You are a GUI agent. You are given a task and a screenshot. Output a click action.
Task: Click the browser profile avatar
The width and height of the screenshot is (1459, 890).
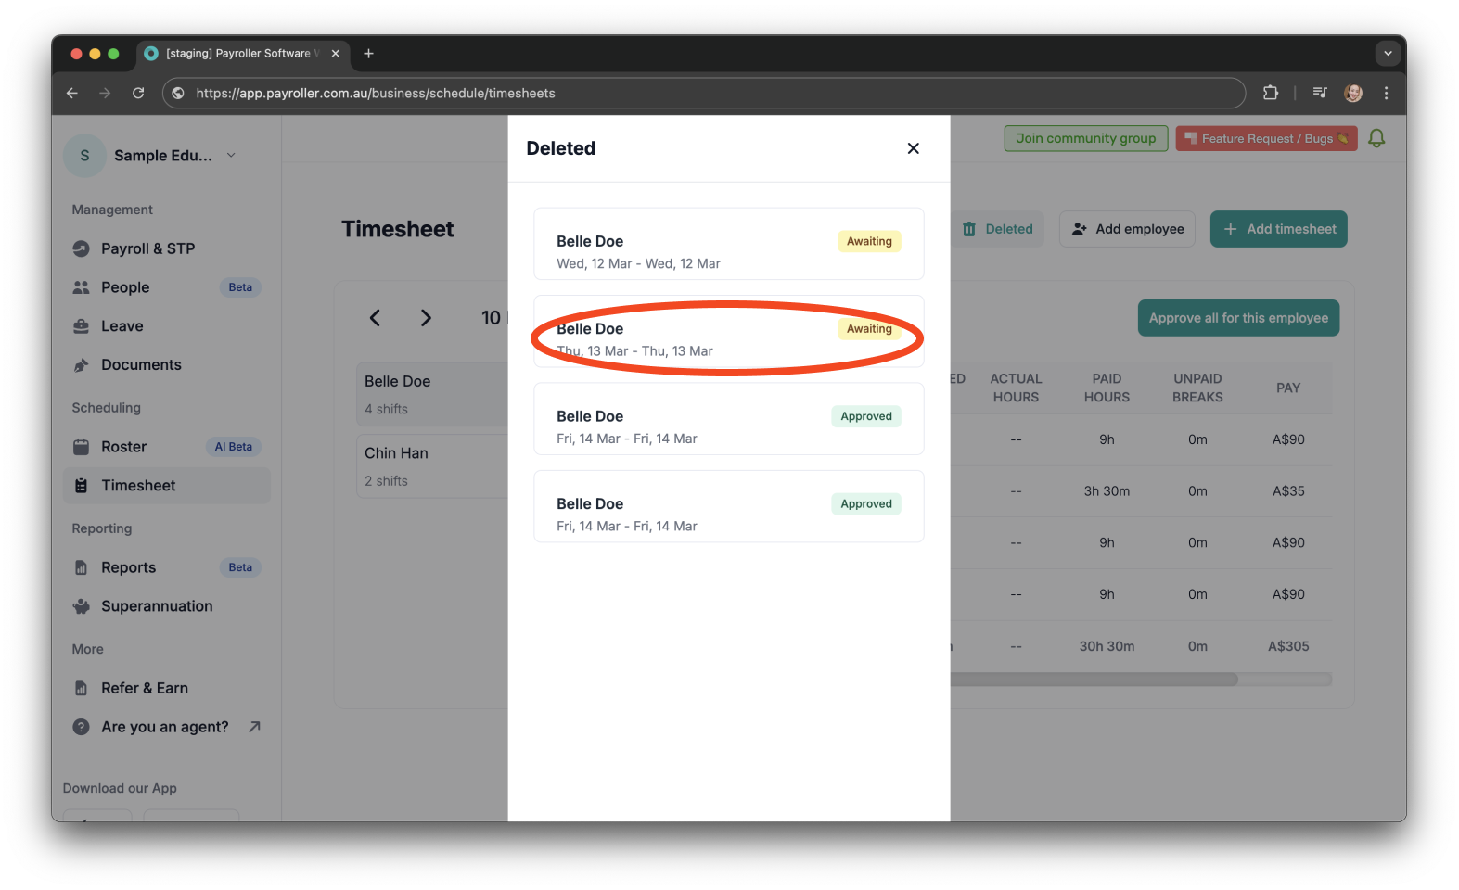tap(1353, 93)
